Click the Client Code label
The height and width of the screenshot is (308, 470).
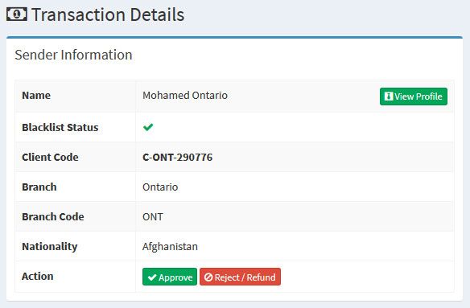pos(50,157)
